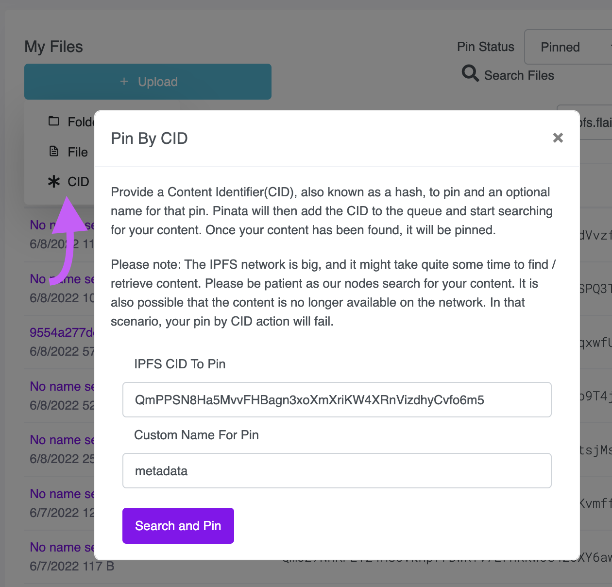Select the Search Files text

pos(519,76)
